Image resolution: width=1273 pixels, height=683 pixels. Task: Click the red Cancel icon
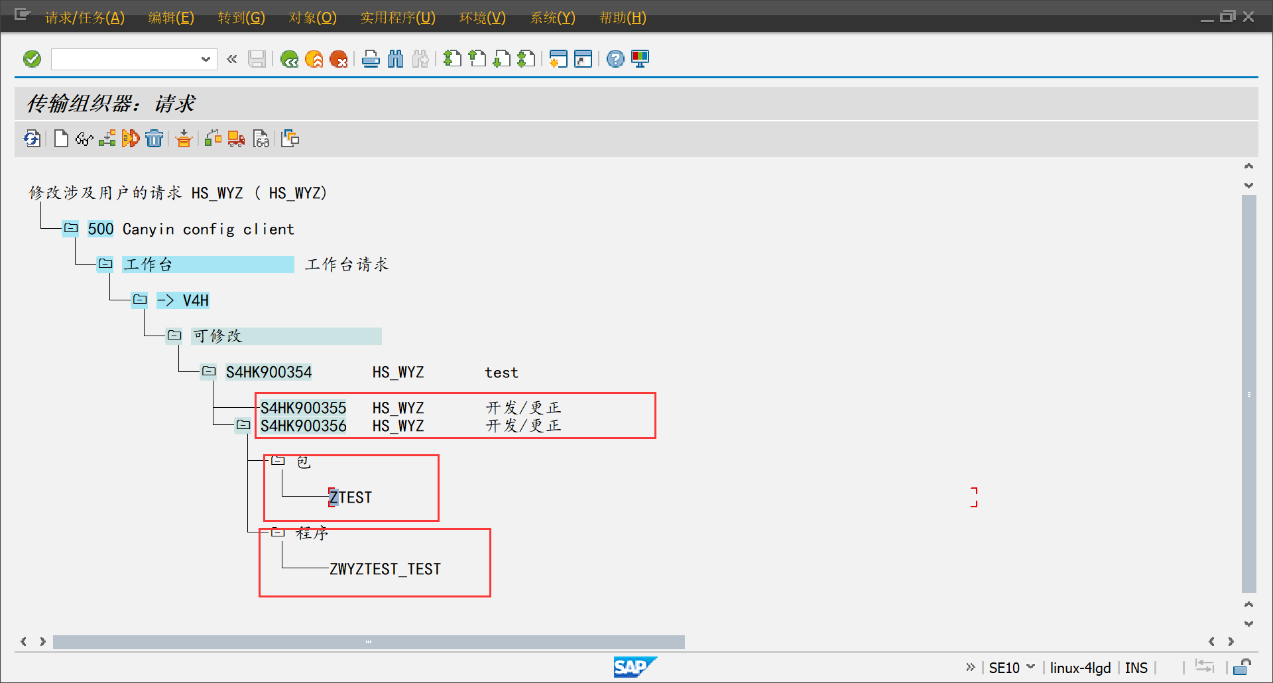(338, 59)
